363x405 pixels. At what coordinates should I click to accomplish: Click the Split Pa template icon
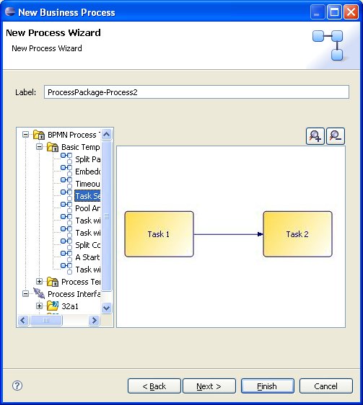(x=66, y=159)
